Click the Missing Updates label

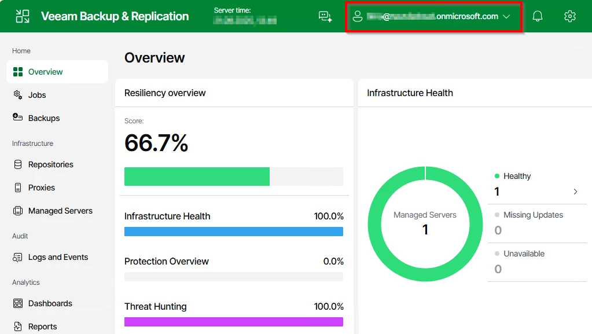[x=533, y=215]
